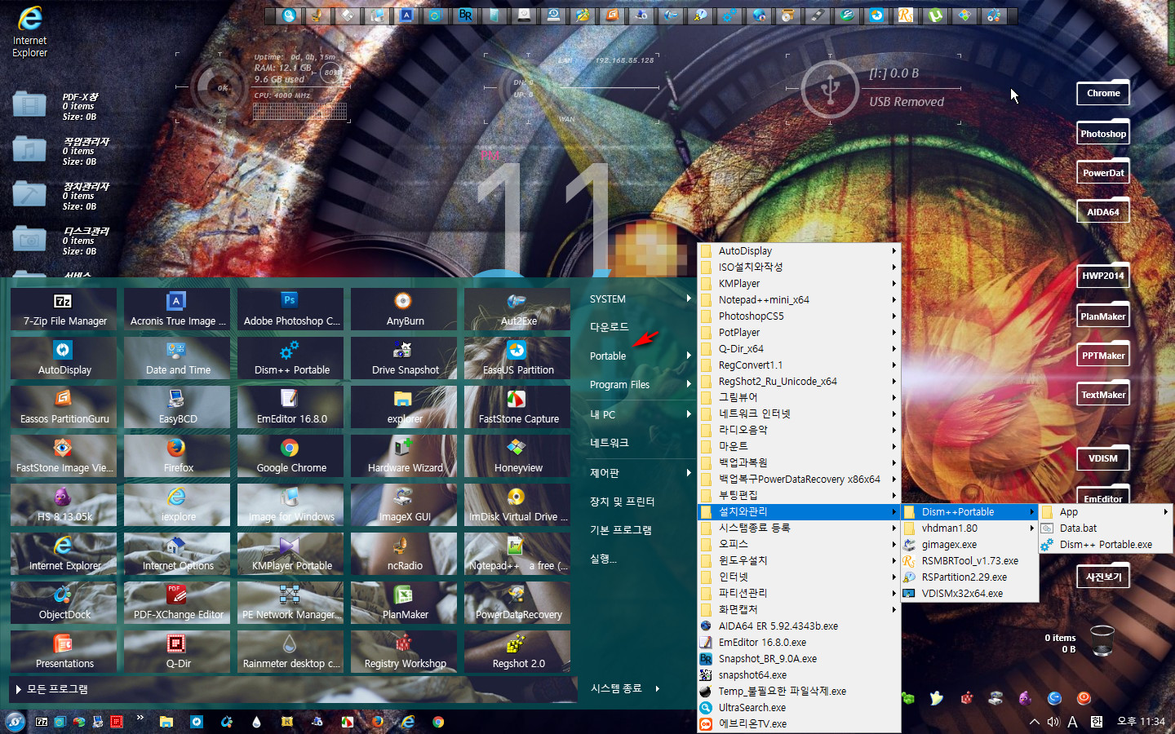Launch EasyBCD tile
This screenshot has height=734, width=1175.
pos(177,407)
